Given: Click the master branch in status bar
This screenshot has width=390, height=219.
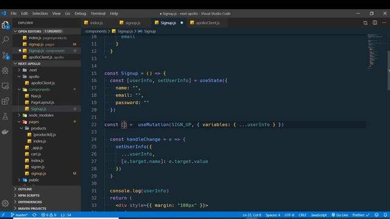Looking at the screenshot, I should [19, 215].
